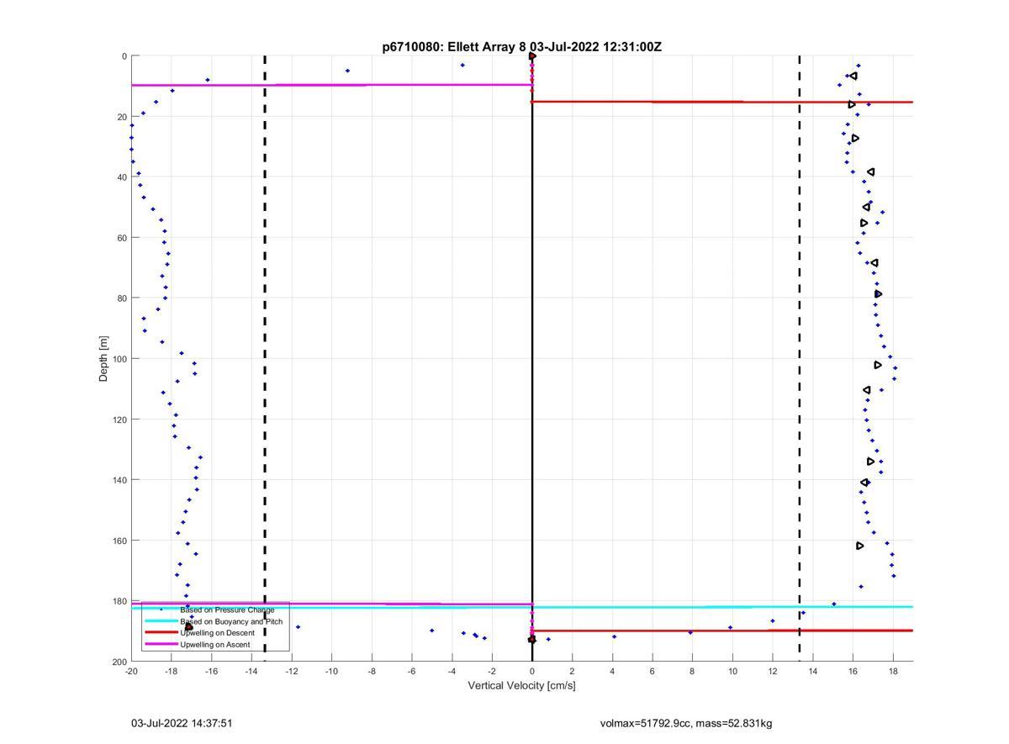The height and width of the screenshot is (744, 1009).
Task: Click the 'volmax=51792.9cc, mass=52.831kg' footer text
Action: click(x=686, y=723)
